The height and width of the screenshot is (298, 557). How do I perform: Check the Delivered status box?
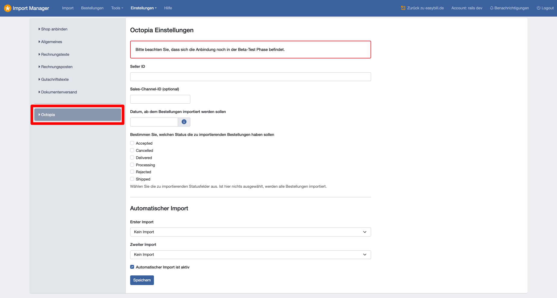[132, 158]
